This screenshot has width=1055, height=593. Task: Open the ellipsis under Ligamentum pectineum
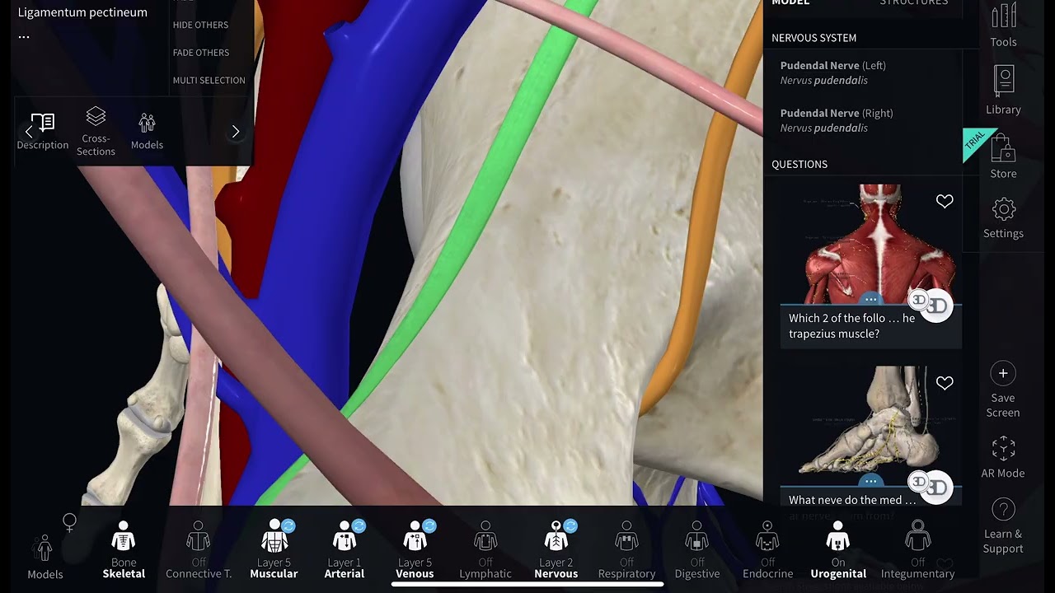pyautogui.click(x=24, y=37)
